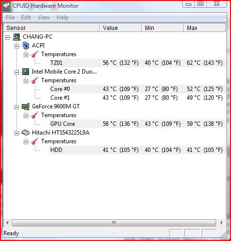This screenshot has height=241, width=231.
Task: Click the CHANG-PC computer icon
Action: pyautogui.click(x=16, y=37)
